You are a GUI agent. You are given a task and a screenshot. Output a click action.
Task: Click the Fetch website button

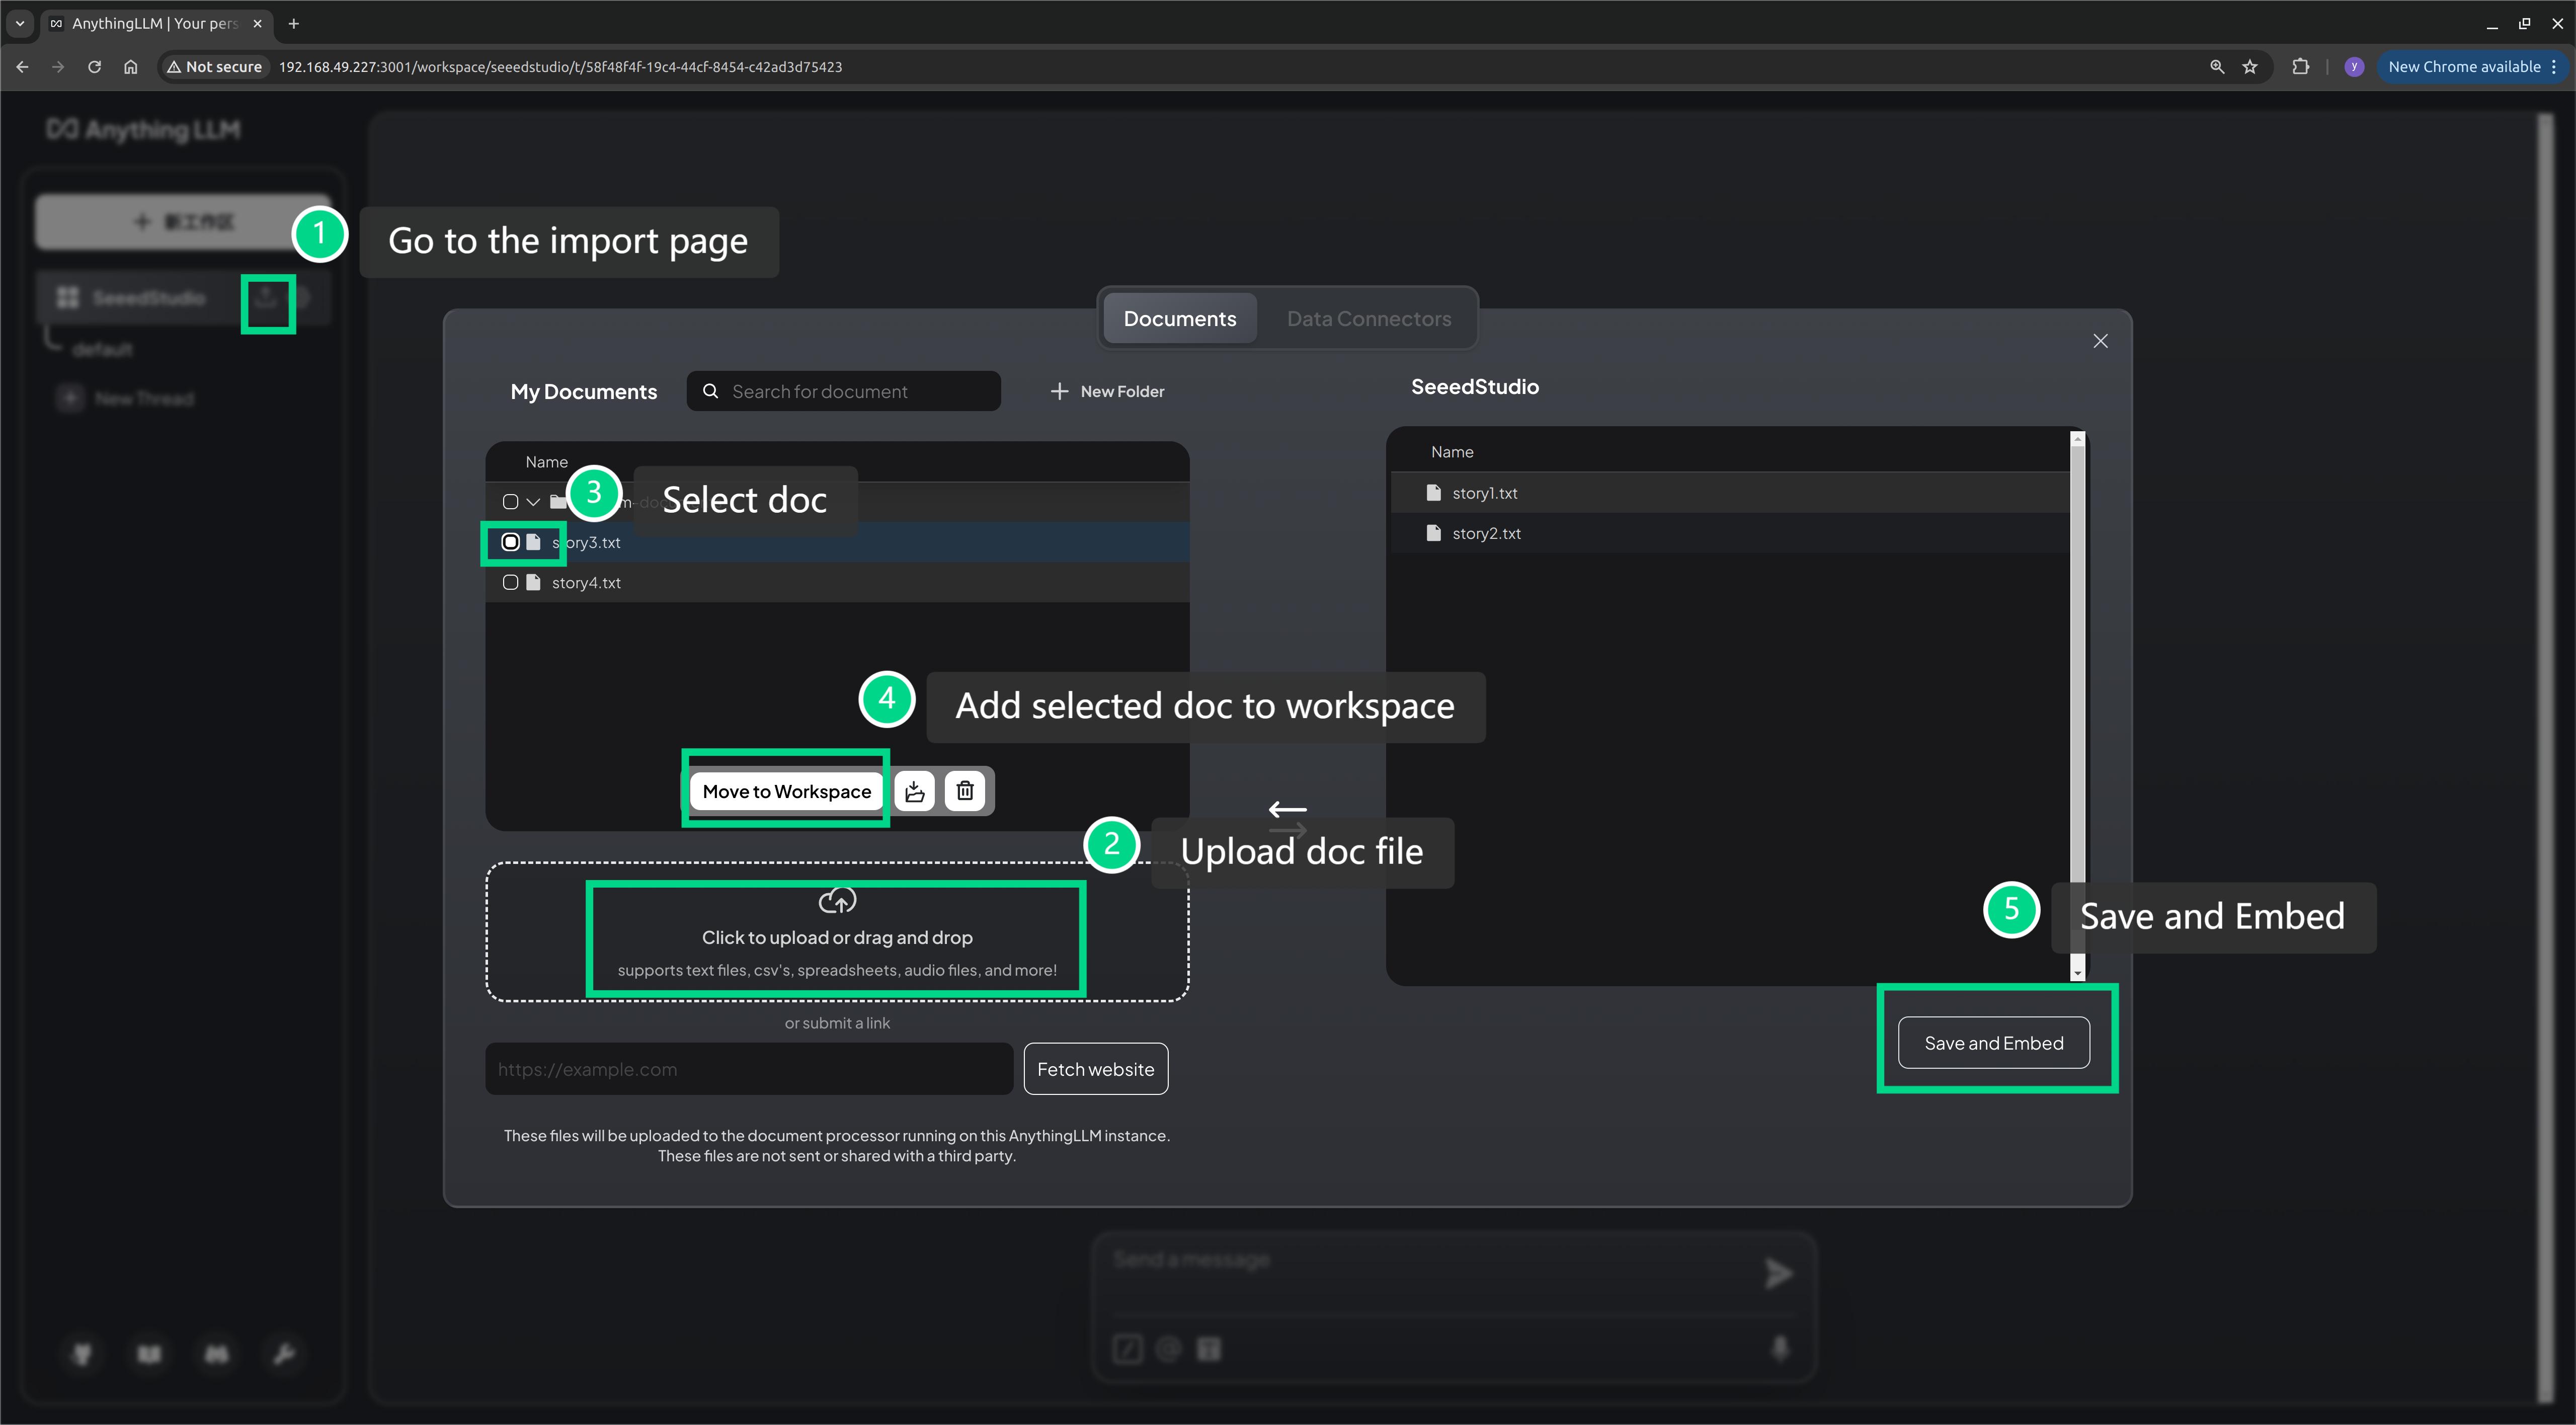tap(1095, 1069)
